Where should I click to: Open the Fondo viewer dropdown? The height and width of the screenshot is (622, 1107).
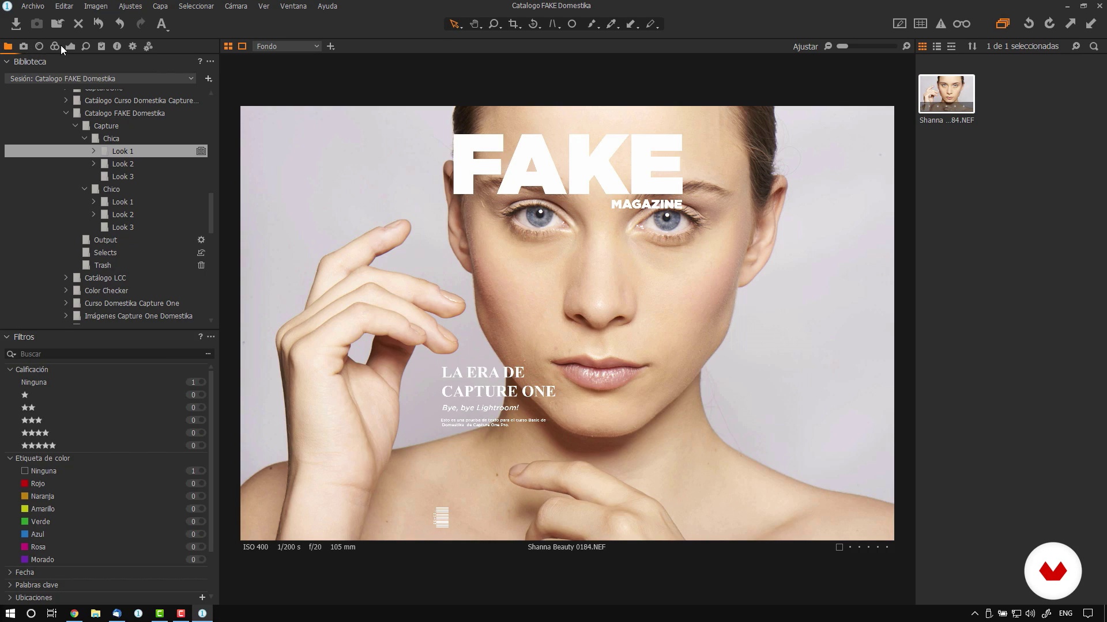click(x=287, y=46)
